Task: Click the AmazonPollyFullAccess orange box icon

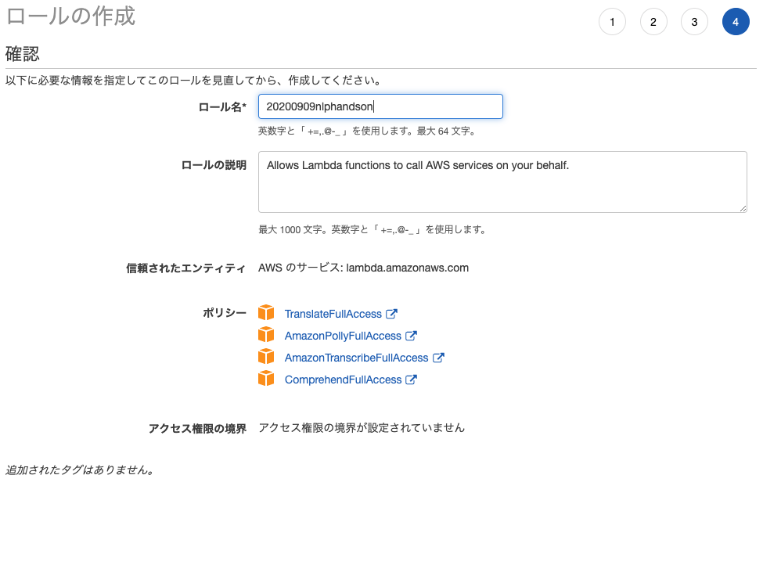Action: (x=266, y=335)
